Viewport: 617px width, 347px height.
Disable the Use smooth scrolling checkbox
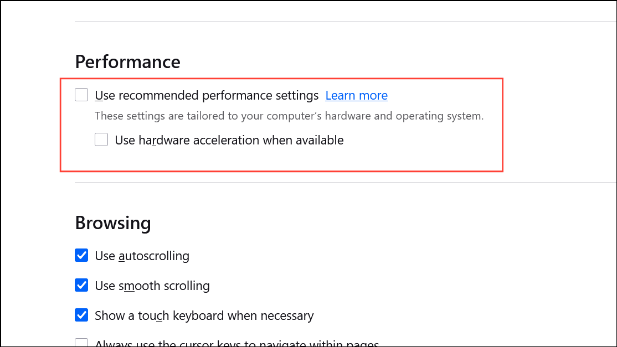tap(81, 286)
